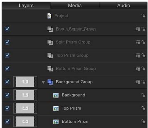Select the Top Prism Group layer name

click(x=72, y=55)
